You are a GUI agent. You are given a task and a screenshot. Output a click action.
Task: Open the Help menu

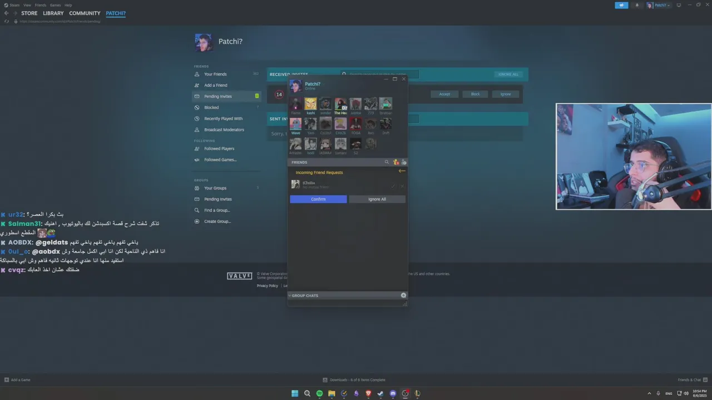click(68, 5)
